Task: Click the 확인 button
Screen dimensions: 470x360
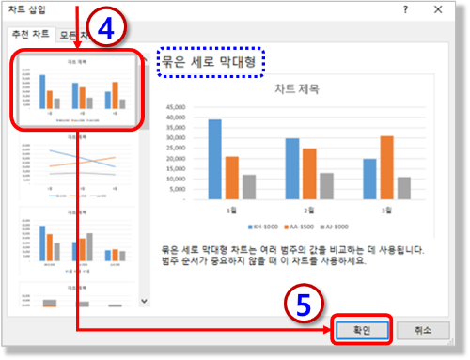Action: pos(362,330)
